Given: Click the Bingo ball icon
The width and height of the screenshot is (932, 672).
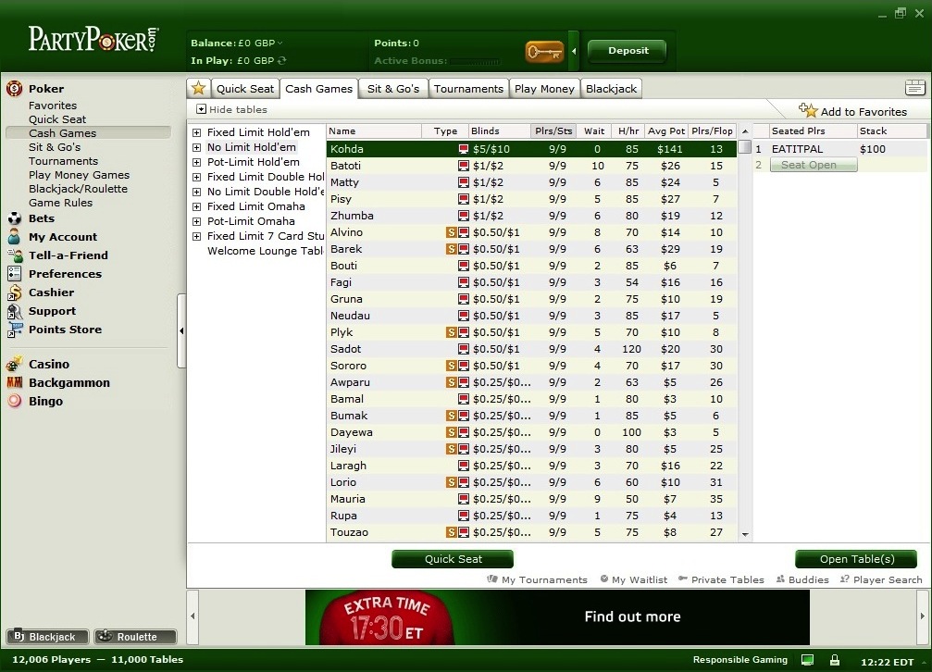Looking at the screenshot, I should coord(14,401).
